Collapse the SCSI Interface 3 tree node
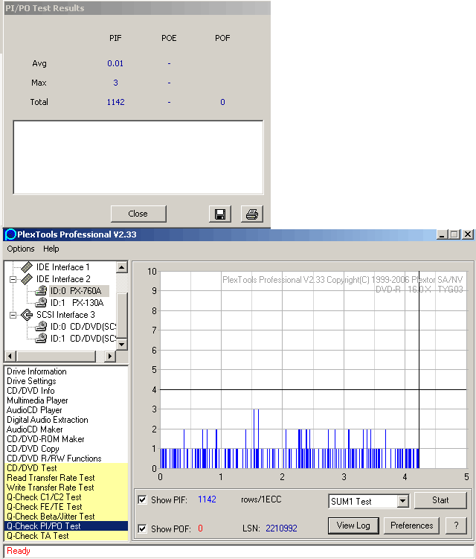The width and height of the screenshot is (476, 559). click(13, 315)
